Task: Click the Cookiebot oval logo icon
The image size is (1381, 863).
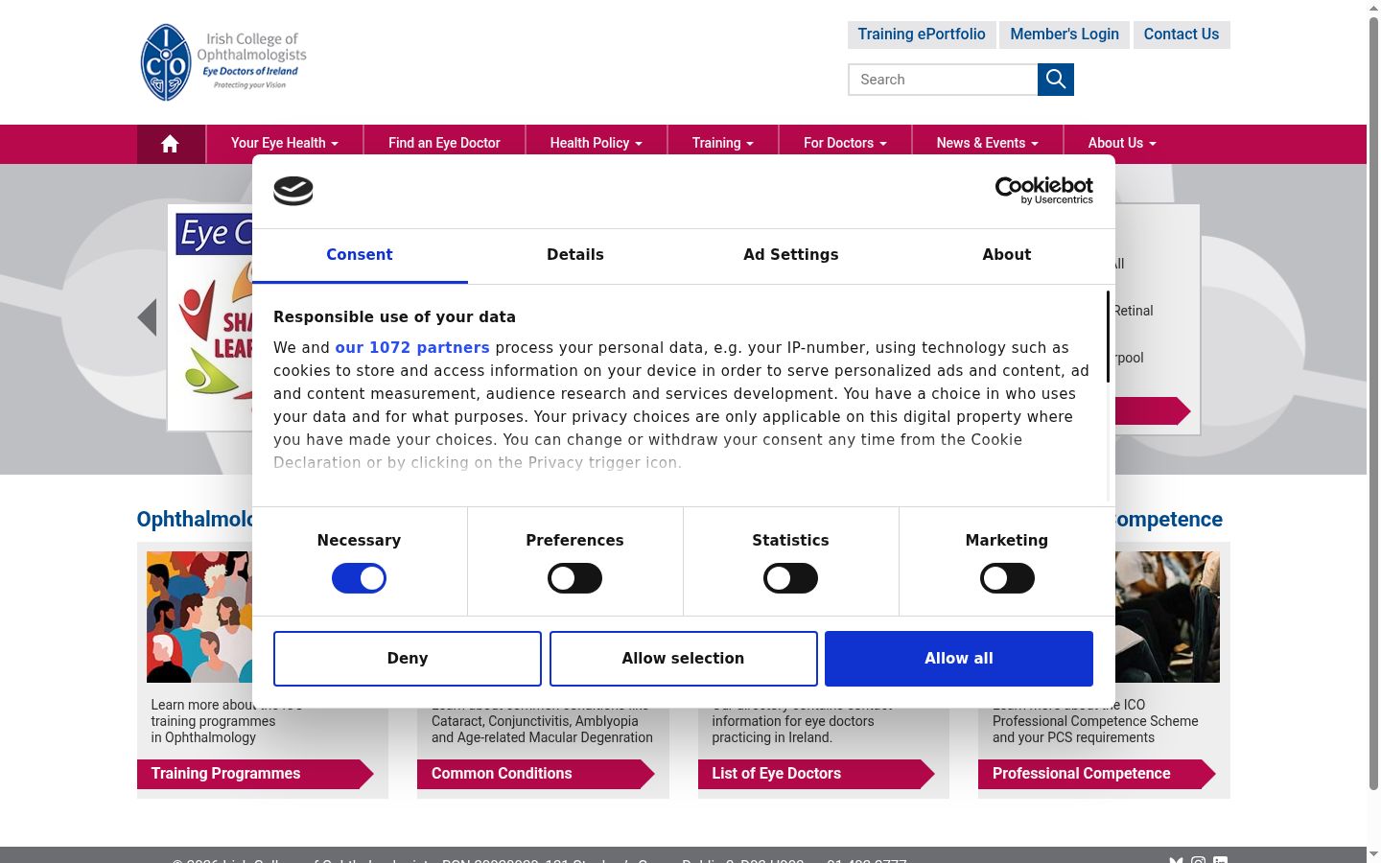Action: pos(293,191)
